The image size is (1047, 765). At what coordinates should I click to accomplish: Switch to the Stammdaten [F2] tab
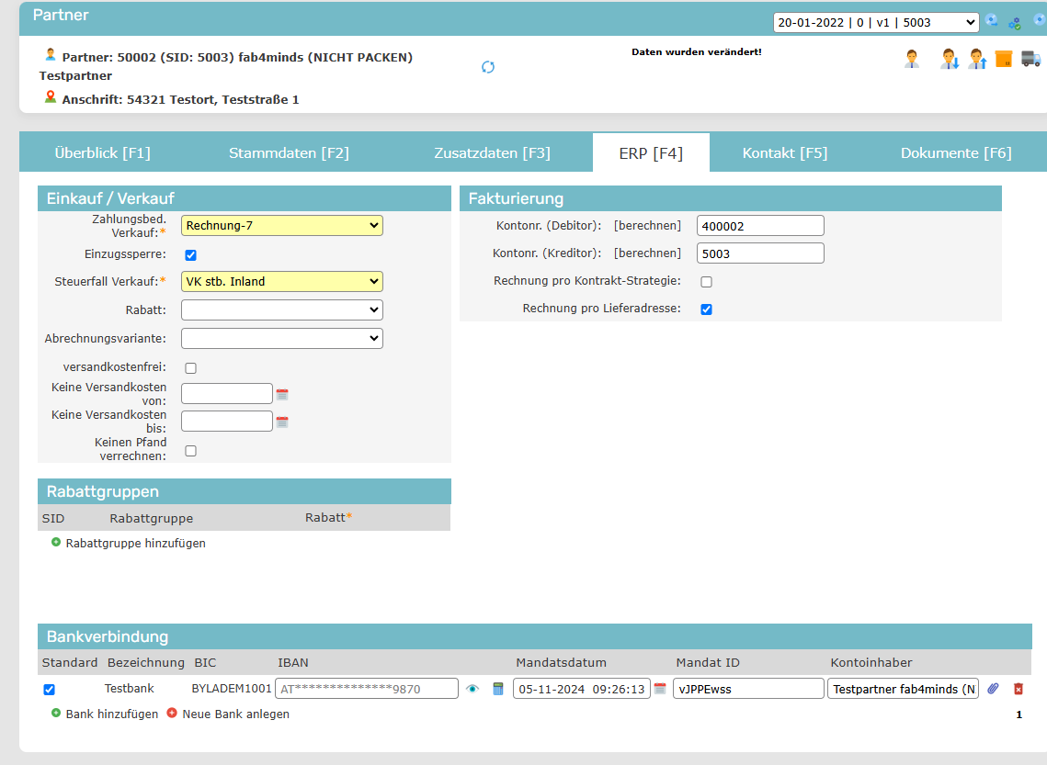coord(289,153)
